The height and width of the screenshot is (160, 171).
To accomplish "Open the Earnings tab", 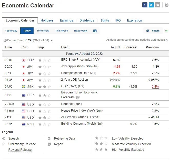I will click(x=66, y=20).
